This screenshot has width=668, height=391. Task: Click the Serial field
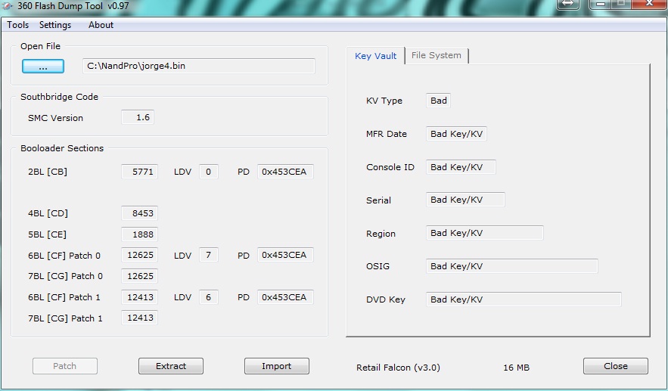click(466, 200)
